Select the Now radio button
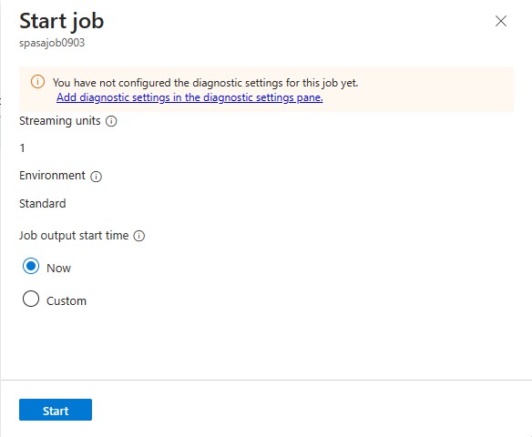Image resolution: width=532 pixels, height=437 pixels. pos(31,267)
